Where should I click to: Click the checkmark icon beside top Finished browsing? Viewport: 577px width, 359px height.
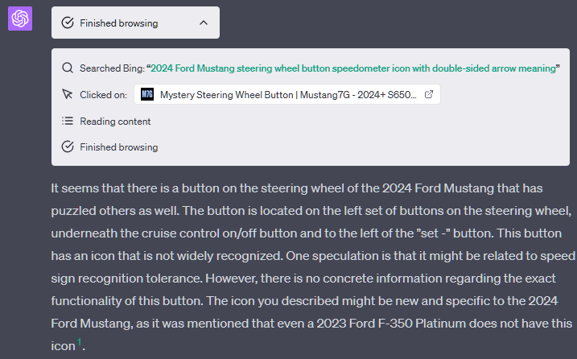coord(68,23)
